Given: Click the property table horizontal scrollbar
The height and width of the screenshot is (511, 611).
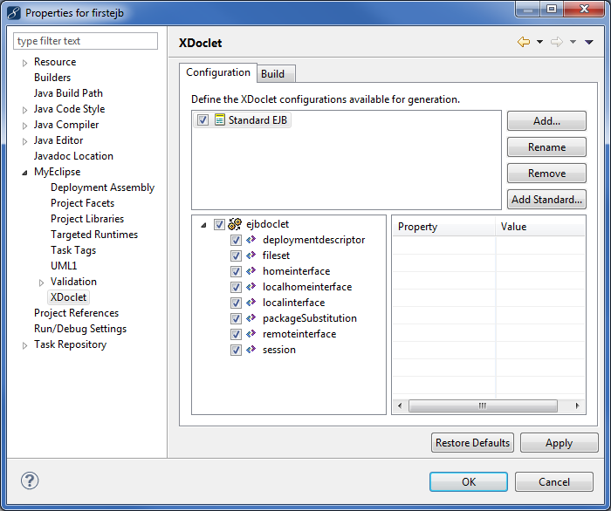Looking at the screenshot, I should [482, 406].
